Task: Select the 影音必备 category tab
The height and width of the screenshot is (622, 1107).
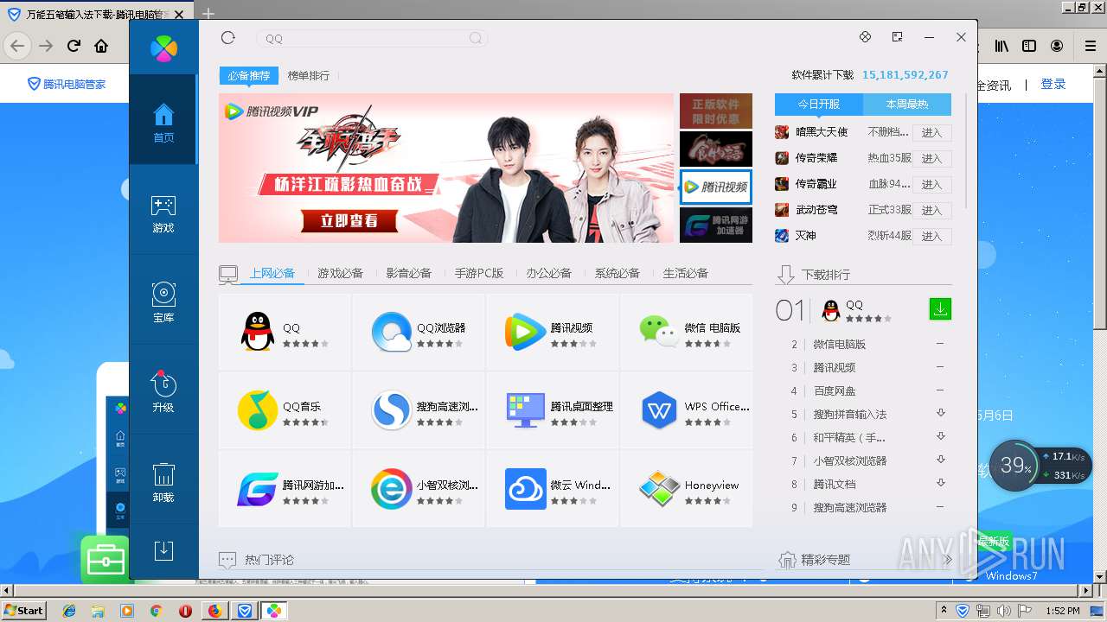Action: tap(408, 273)
